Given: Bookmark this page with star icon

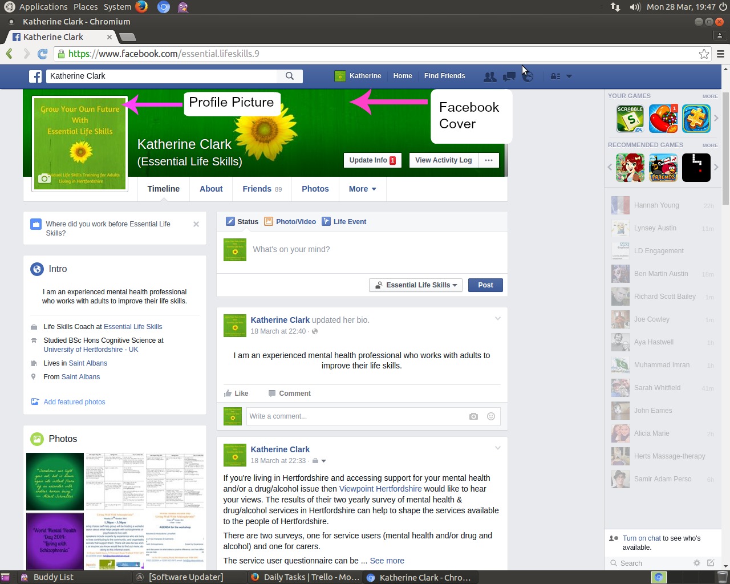Looking at the screenshot, I should click(x=704, y=54).
